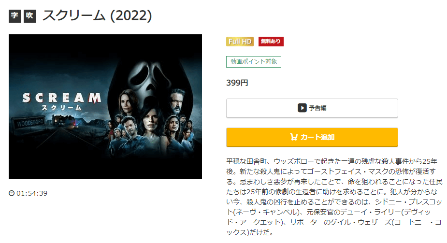This screenshot has width=447, height=243.
Task: Click the Full HD quality badge
Action: (240, 42)
